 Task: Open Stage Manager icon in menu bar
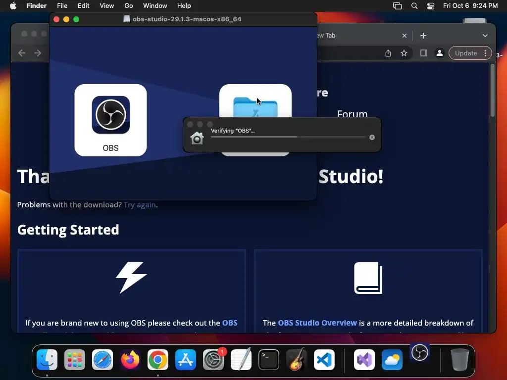[x=398, y=6]
